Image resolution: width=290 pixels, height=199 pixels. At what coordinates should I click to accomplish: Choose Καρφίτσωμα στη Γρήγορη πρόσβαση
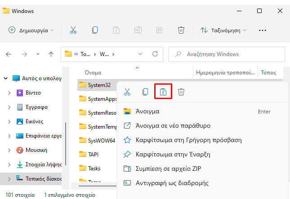click(x=202, y=140)
